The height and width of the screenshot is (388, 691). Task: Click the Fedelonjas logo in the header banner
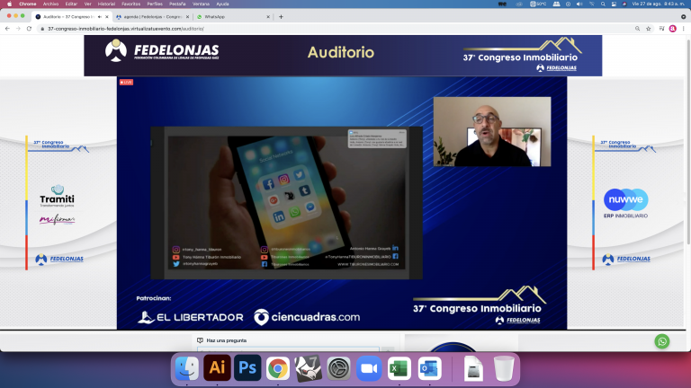click(x=162, y=50)
